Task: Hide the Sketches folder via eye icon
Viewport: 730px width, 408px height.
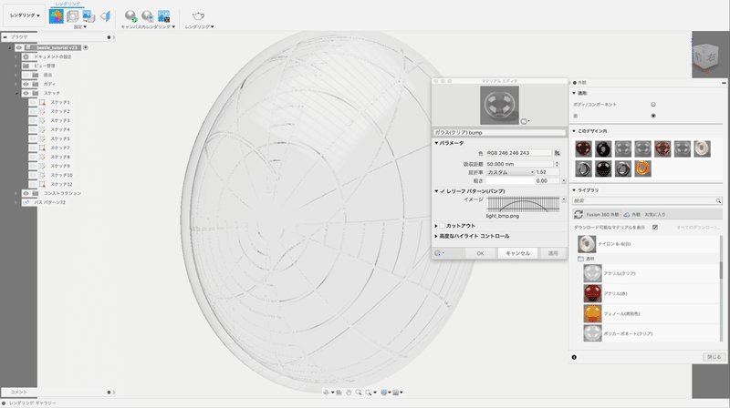Action: click(26, 94)
